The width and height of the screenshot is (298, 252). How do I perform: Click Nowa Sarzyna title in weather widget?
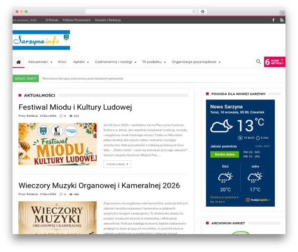point(226,107)
